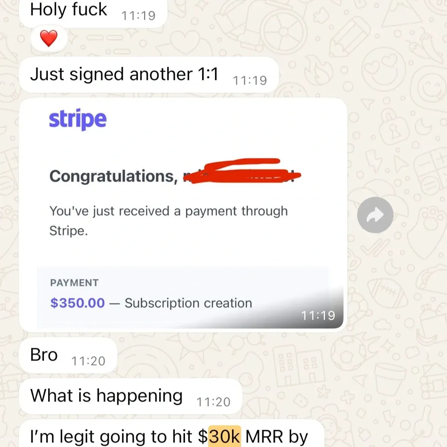Click the red scribble hiding the name

(242, 171)
